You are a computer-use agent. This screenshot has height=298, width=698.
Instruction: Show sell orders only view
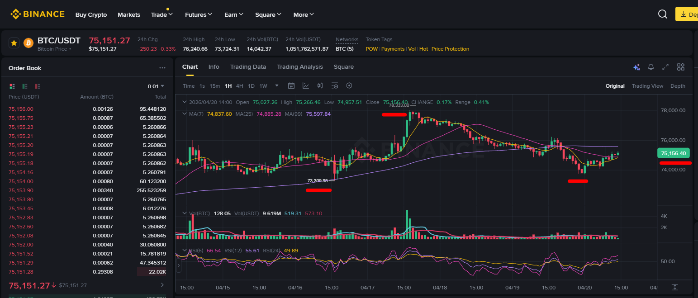coord(38,86)
